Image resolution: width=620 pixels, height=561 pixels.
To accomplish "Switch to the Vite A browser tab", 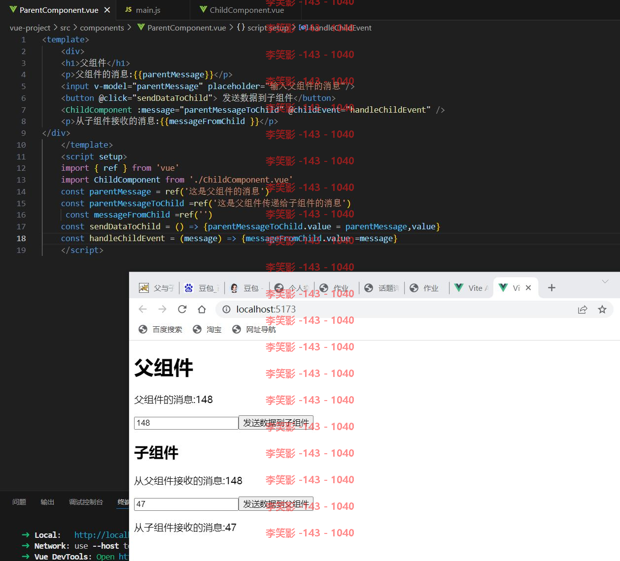I will 472,288.
